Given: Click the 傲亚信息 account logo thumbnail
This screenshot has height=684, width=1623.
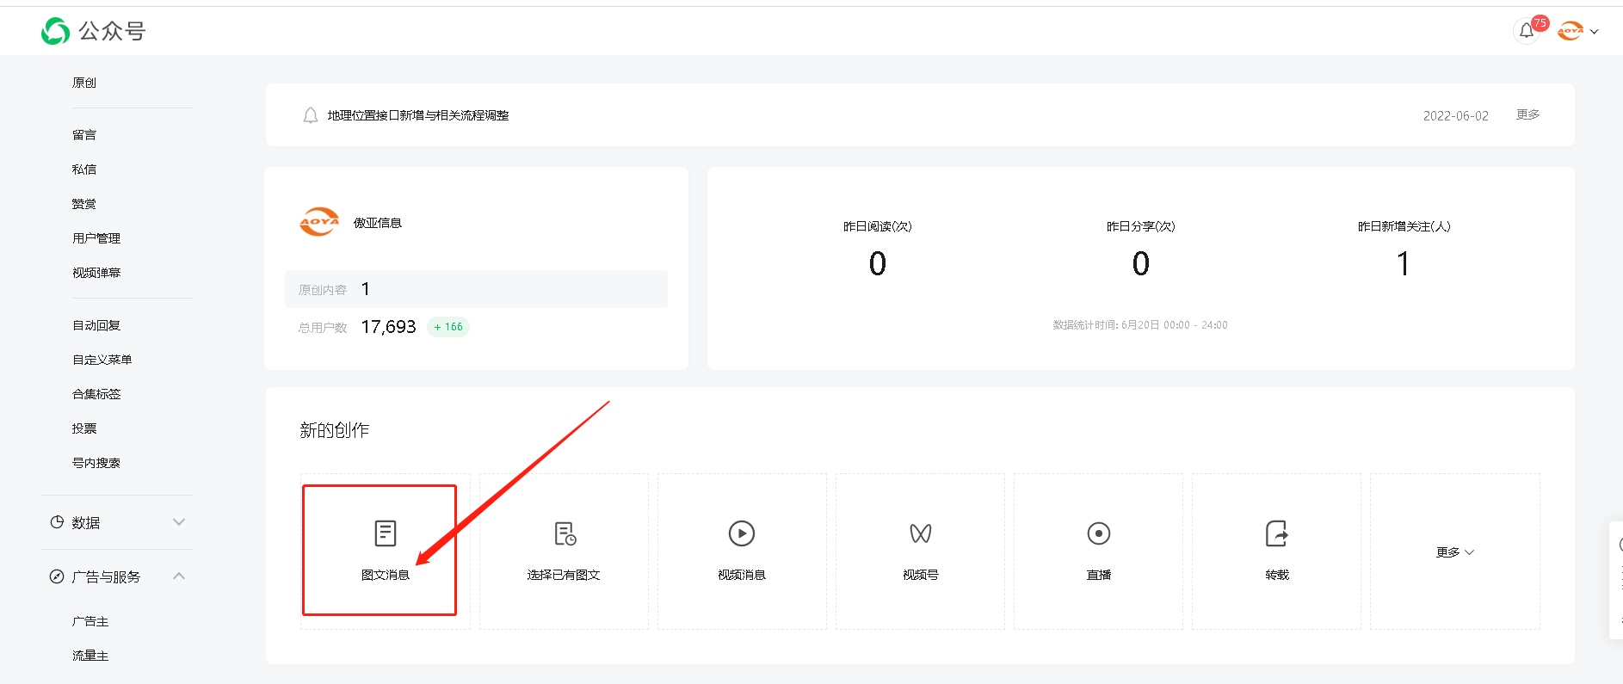Looking at the screenshot, I should click(x=319, y=222).
